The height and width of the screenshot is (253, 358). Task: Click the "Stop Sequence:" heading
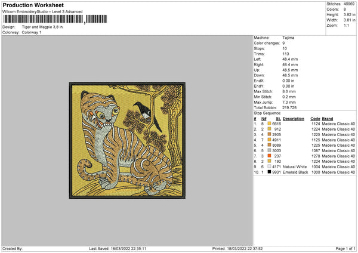(267, 113)
